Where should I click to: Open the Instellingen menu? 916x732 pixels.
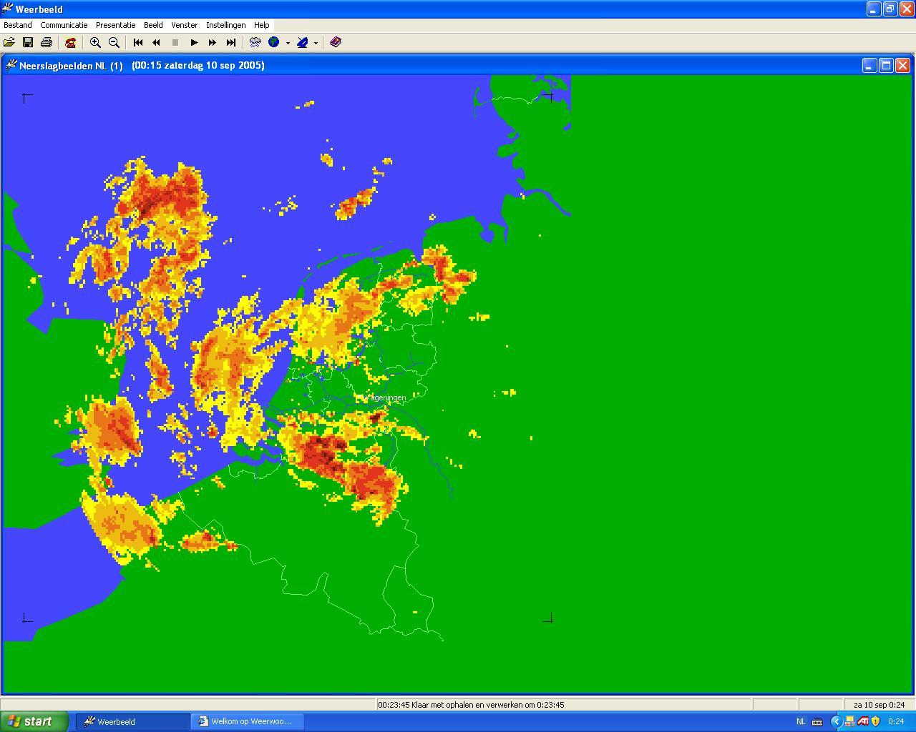click(x=226, y=25)
